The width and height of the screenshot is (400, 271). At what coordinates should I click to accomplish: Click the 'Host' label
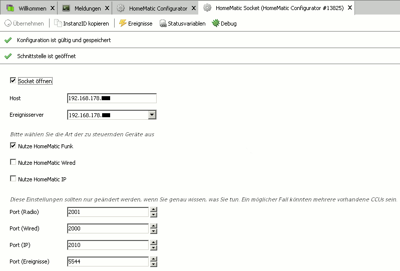coord(15,98)
